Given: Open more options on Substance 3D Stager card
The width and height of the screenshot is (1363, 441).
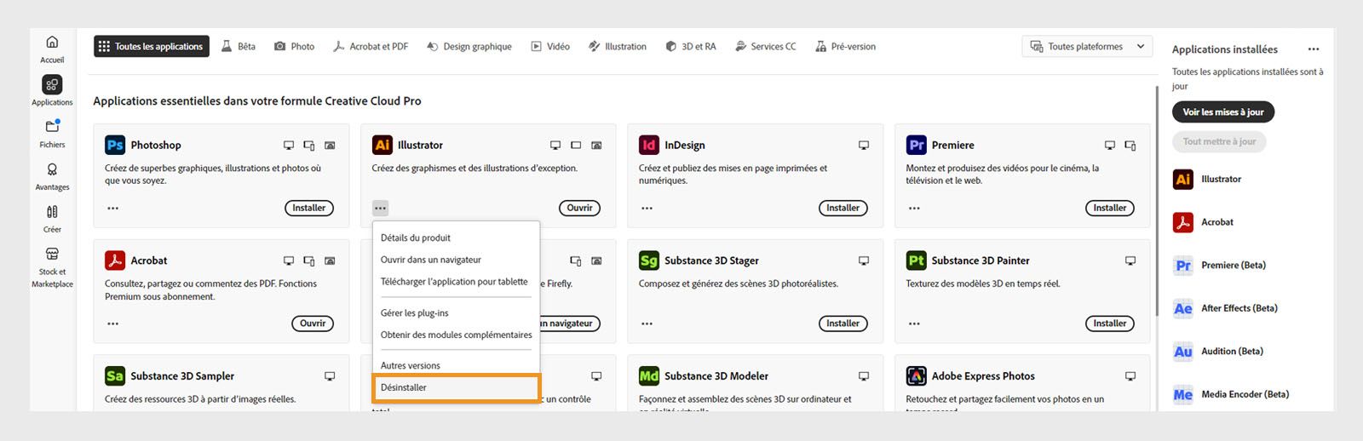Looking at the screenshot, I should coord(647,324).
